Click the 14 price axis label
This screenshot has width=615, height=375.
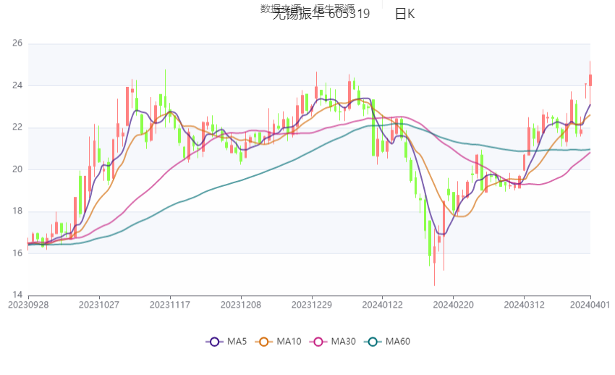click(17, 295)
